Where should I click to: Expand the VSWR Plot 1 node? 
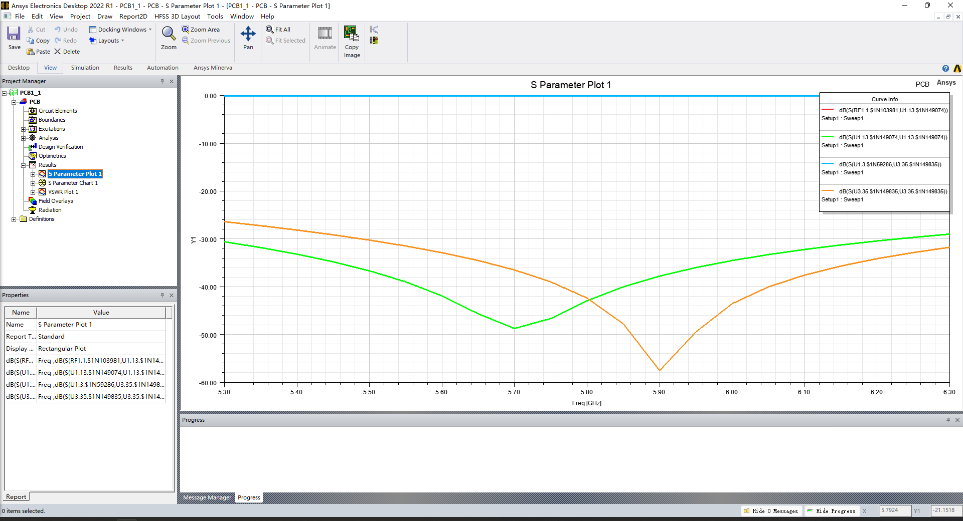[x=33, y=192]
